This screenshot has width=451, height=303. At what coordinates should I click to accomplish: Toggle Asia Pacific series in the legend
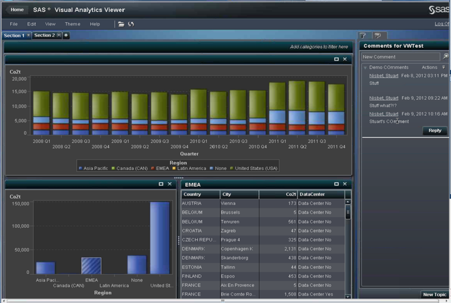(95, 168)
